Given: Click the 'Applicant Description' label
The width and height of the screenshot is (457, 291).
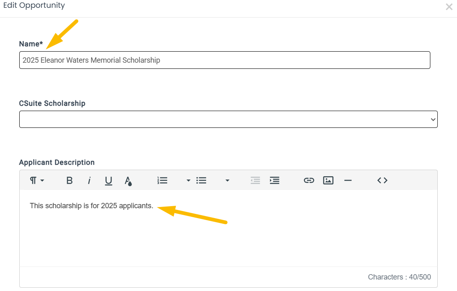Looking at the screenshot, I should coord(57,162).
